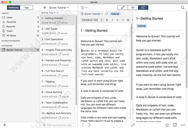Screen dimensions: 188x128
Task: Open the more options ellipsis
Action: (x=183, y=125)
